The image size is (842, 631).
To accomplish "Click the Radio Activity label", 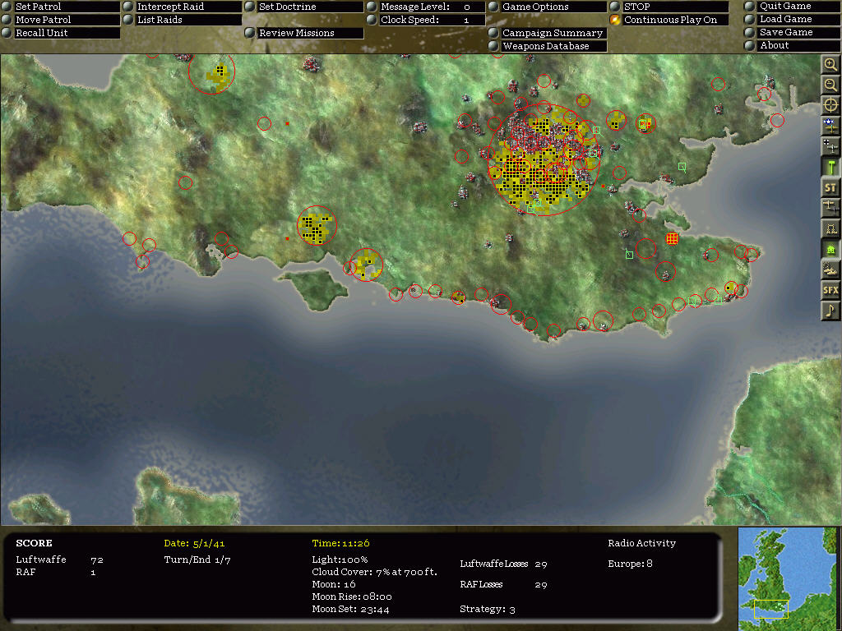I will tap(641, 543).
